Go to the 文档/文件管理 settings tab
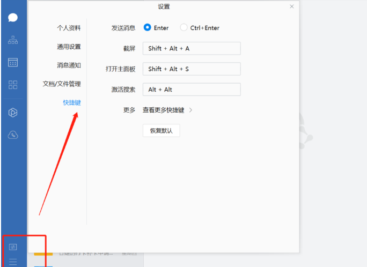This screenshot has width=367, height=267. pyautogui.click(x=62, y=84)
